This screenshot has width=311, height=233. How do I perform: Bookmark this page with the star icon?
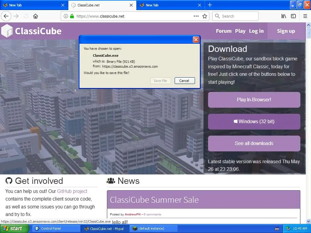pos(205,16)
